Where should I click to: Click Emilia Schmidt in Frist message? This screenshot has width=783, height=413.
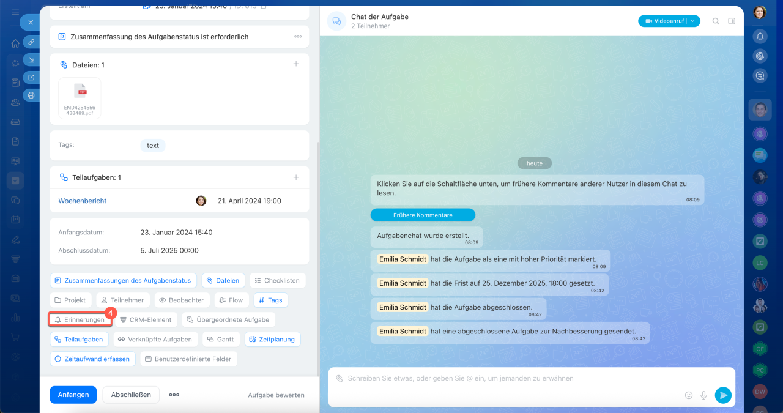click(x=403, y=283)
